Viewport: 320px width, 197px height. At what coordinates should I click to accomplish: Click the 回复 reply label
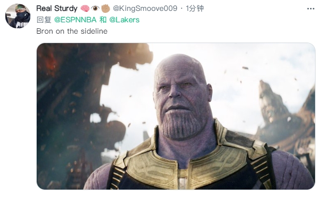click(x=44, y=20)
